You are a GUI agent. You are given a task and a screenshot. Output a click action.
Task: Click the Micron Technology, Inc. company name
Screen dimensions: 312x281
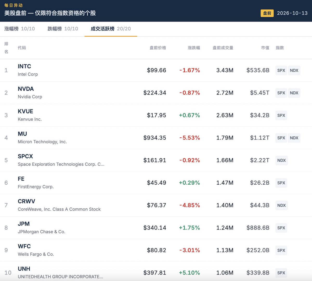click(42, 142)
